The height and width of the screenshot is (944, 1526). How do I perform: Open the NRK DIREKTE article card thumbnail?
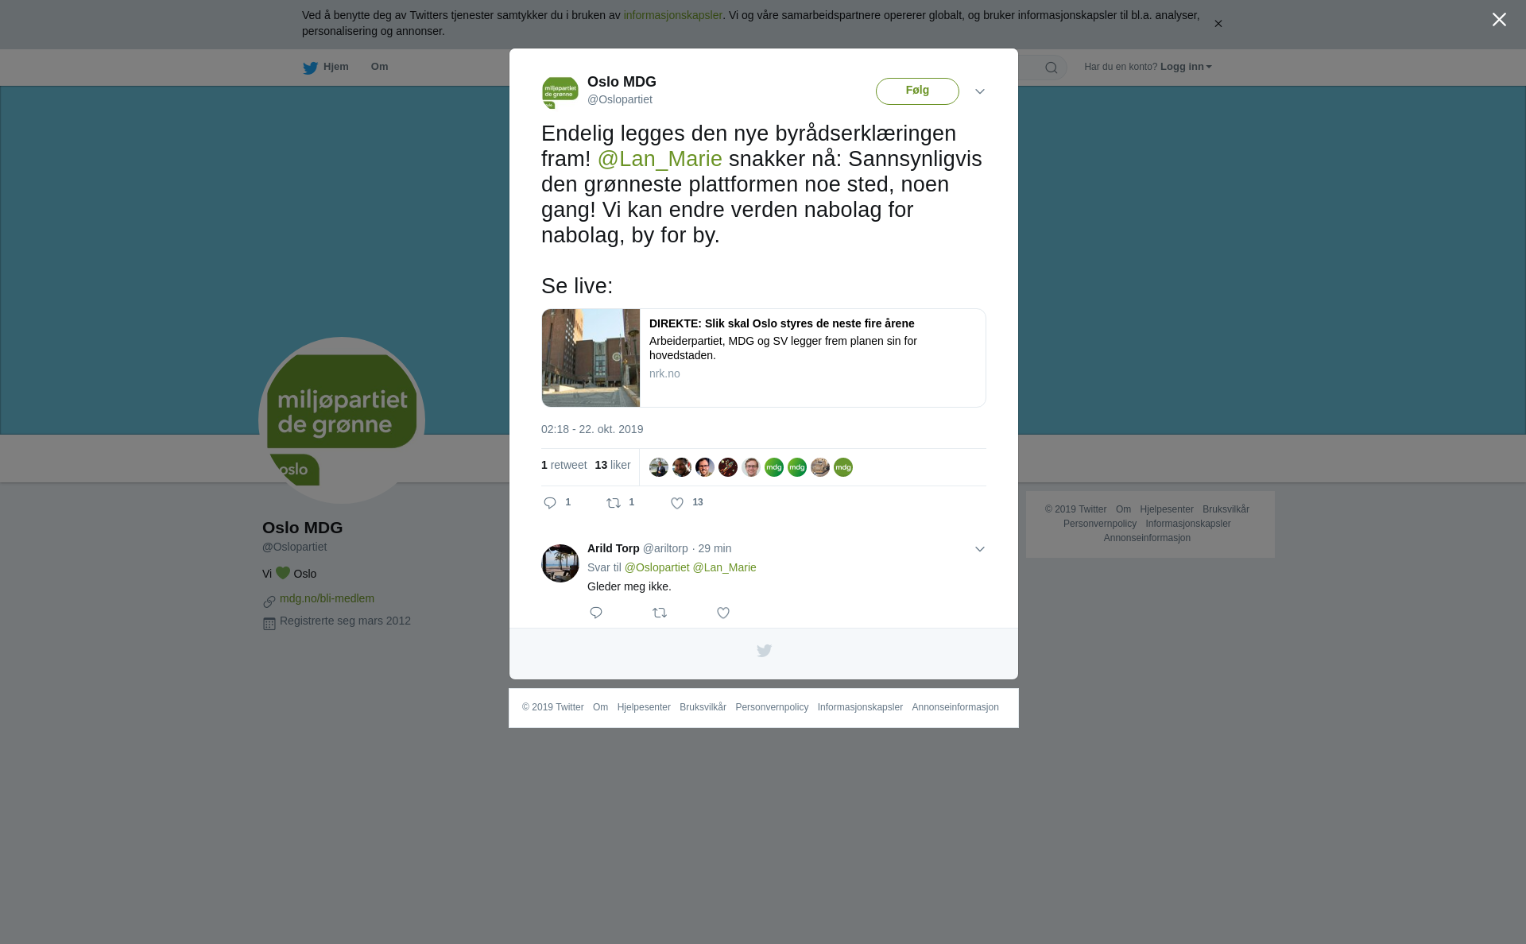(591, 358)
